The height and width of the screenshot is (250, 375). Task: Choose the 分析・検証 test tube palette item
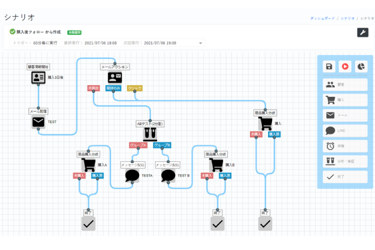point(345,161)
